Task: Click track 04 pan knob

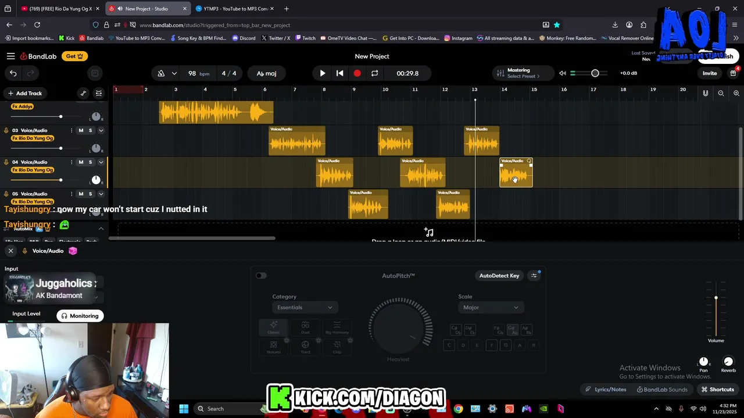Action: (96, 180)
